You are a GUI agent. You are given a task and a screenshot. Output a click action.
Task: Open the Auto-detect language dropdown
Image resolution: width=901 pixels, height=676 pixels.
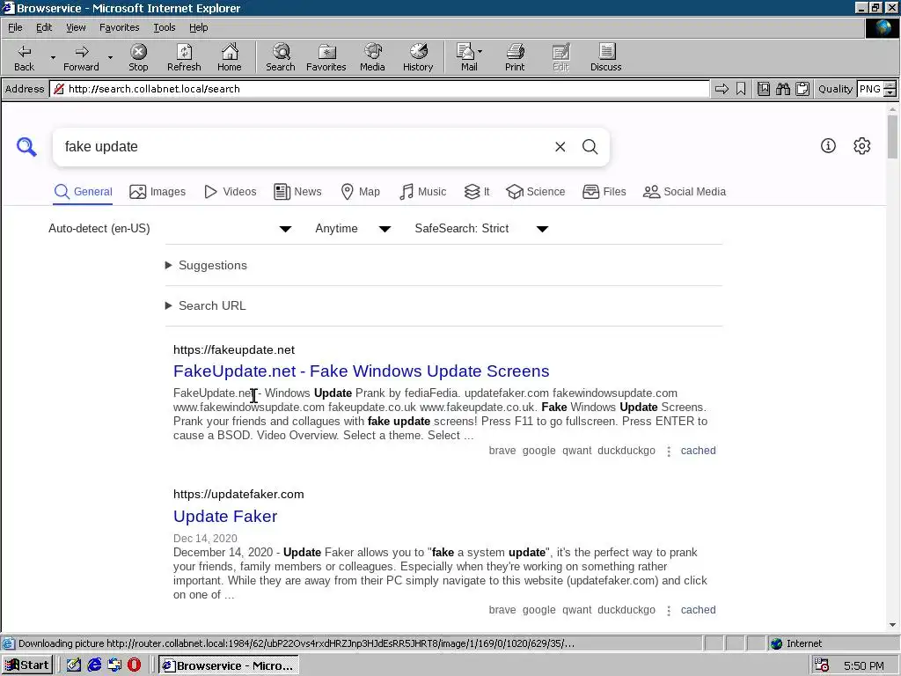click(x=170, y=229)
